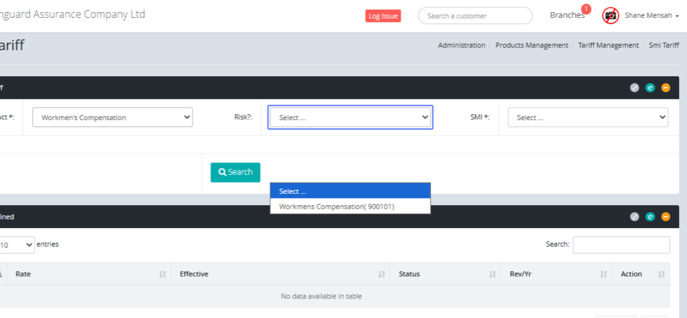Viewport: 687px width, 318px height.
Task: Click the red Log Issue button
Action: [383, 16]
